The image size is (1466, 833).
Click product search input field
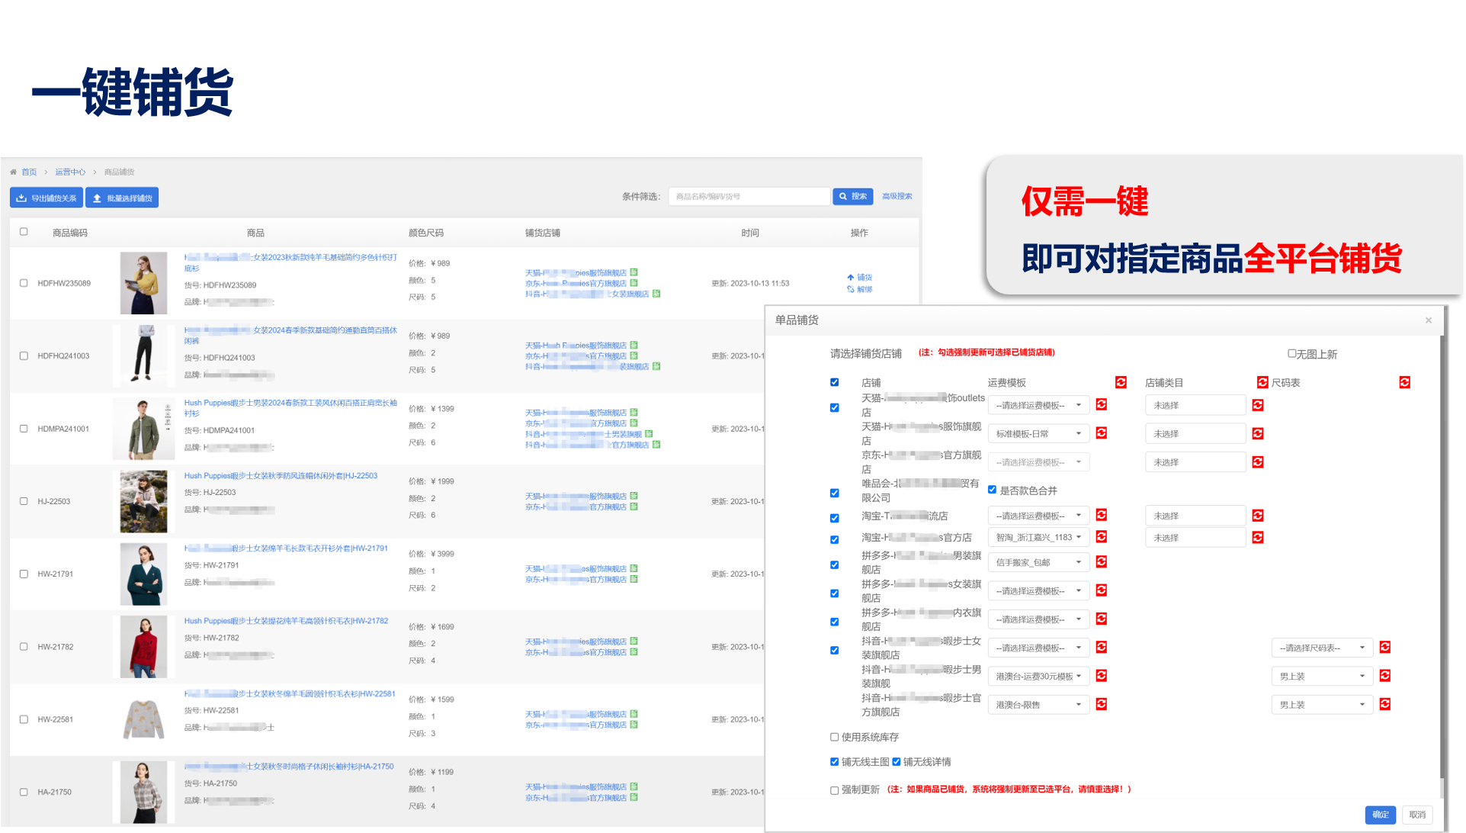point(749,197)
